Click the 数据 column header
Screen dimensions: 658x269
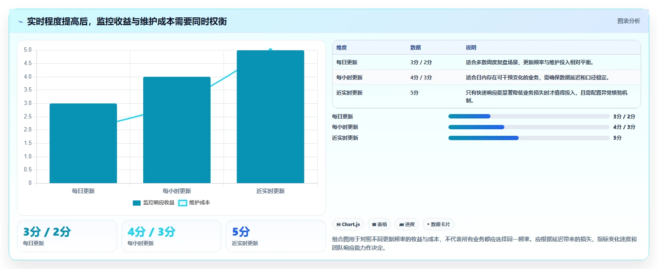pos(415,48)
